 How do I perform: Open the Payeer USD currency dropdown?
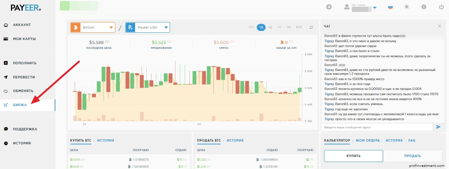point(147,27)
